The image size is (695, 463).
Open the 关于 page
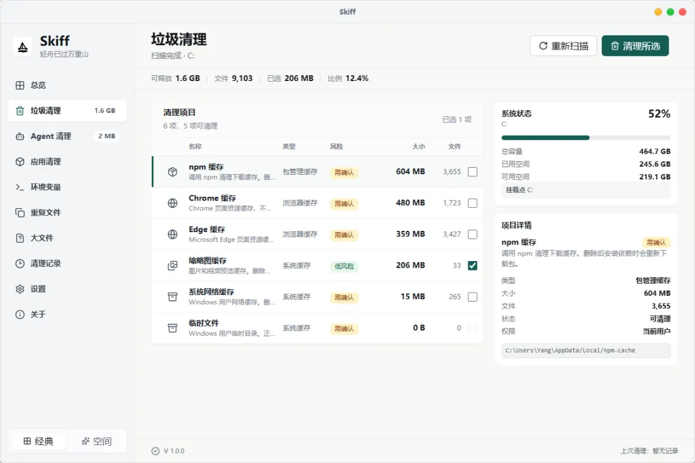pos(68,314)
